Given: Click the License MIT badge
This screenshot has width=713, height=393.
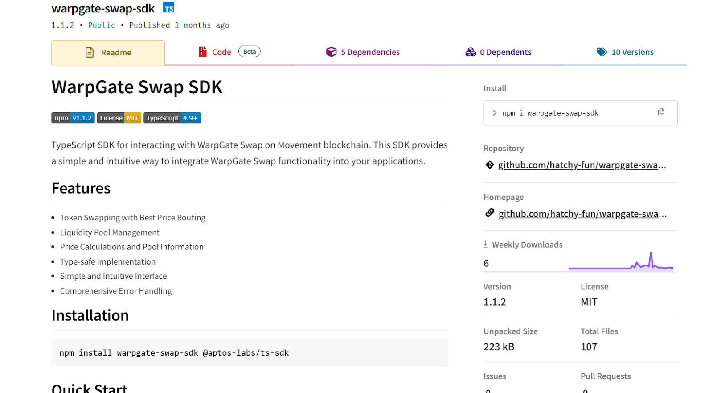Looking at the screenshot, I should tap(119, 118).
